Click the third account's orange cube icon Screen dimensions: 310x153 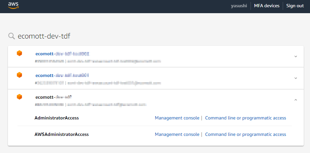[x=19, y=97]
